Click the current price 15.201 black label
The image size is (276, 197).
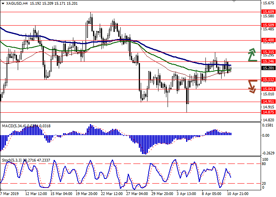tap(268, 68)
